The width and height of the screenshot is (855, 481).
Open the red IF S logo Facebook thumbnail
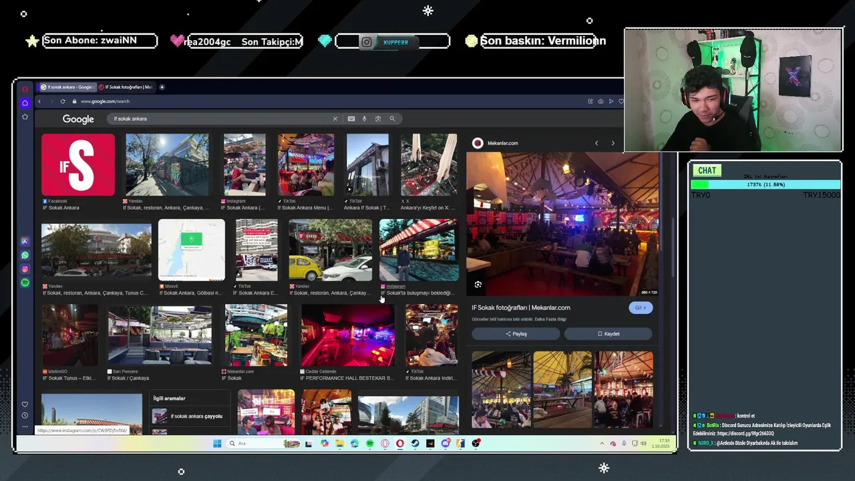pos(78,165)
